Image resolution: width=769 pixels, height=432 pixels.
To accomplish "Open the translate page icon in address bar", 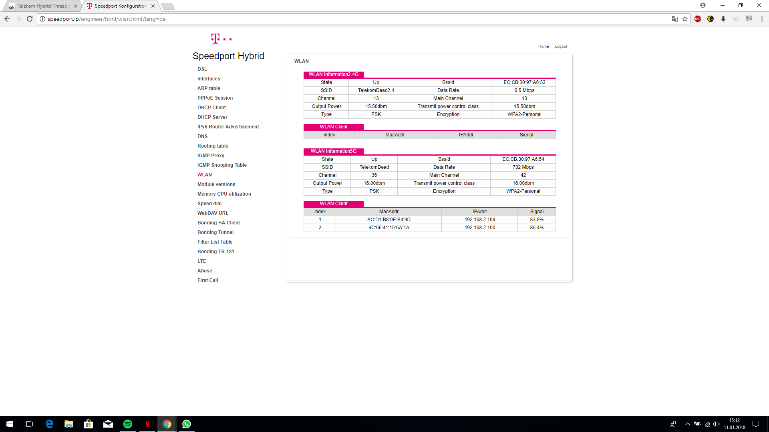I will (675, 19).
